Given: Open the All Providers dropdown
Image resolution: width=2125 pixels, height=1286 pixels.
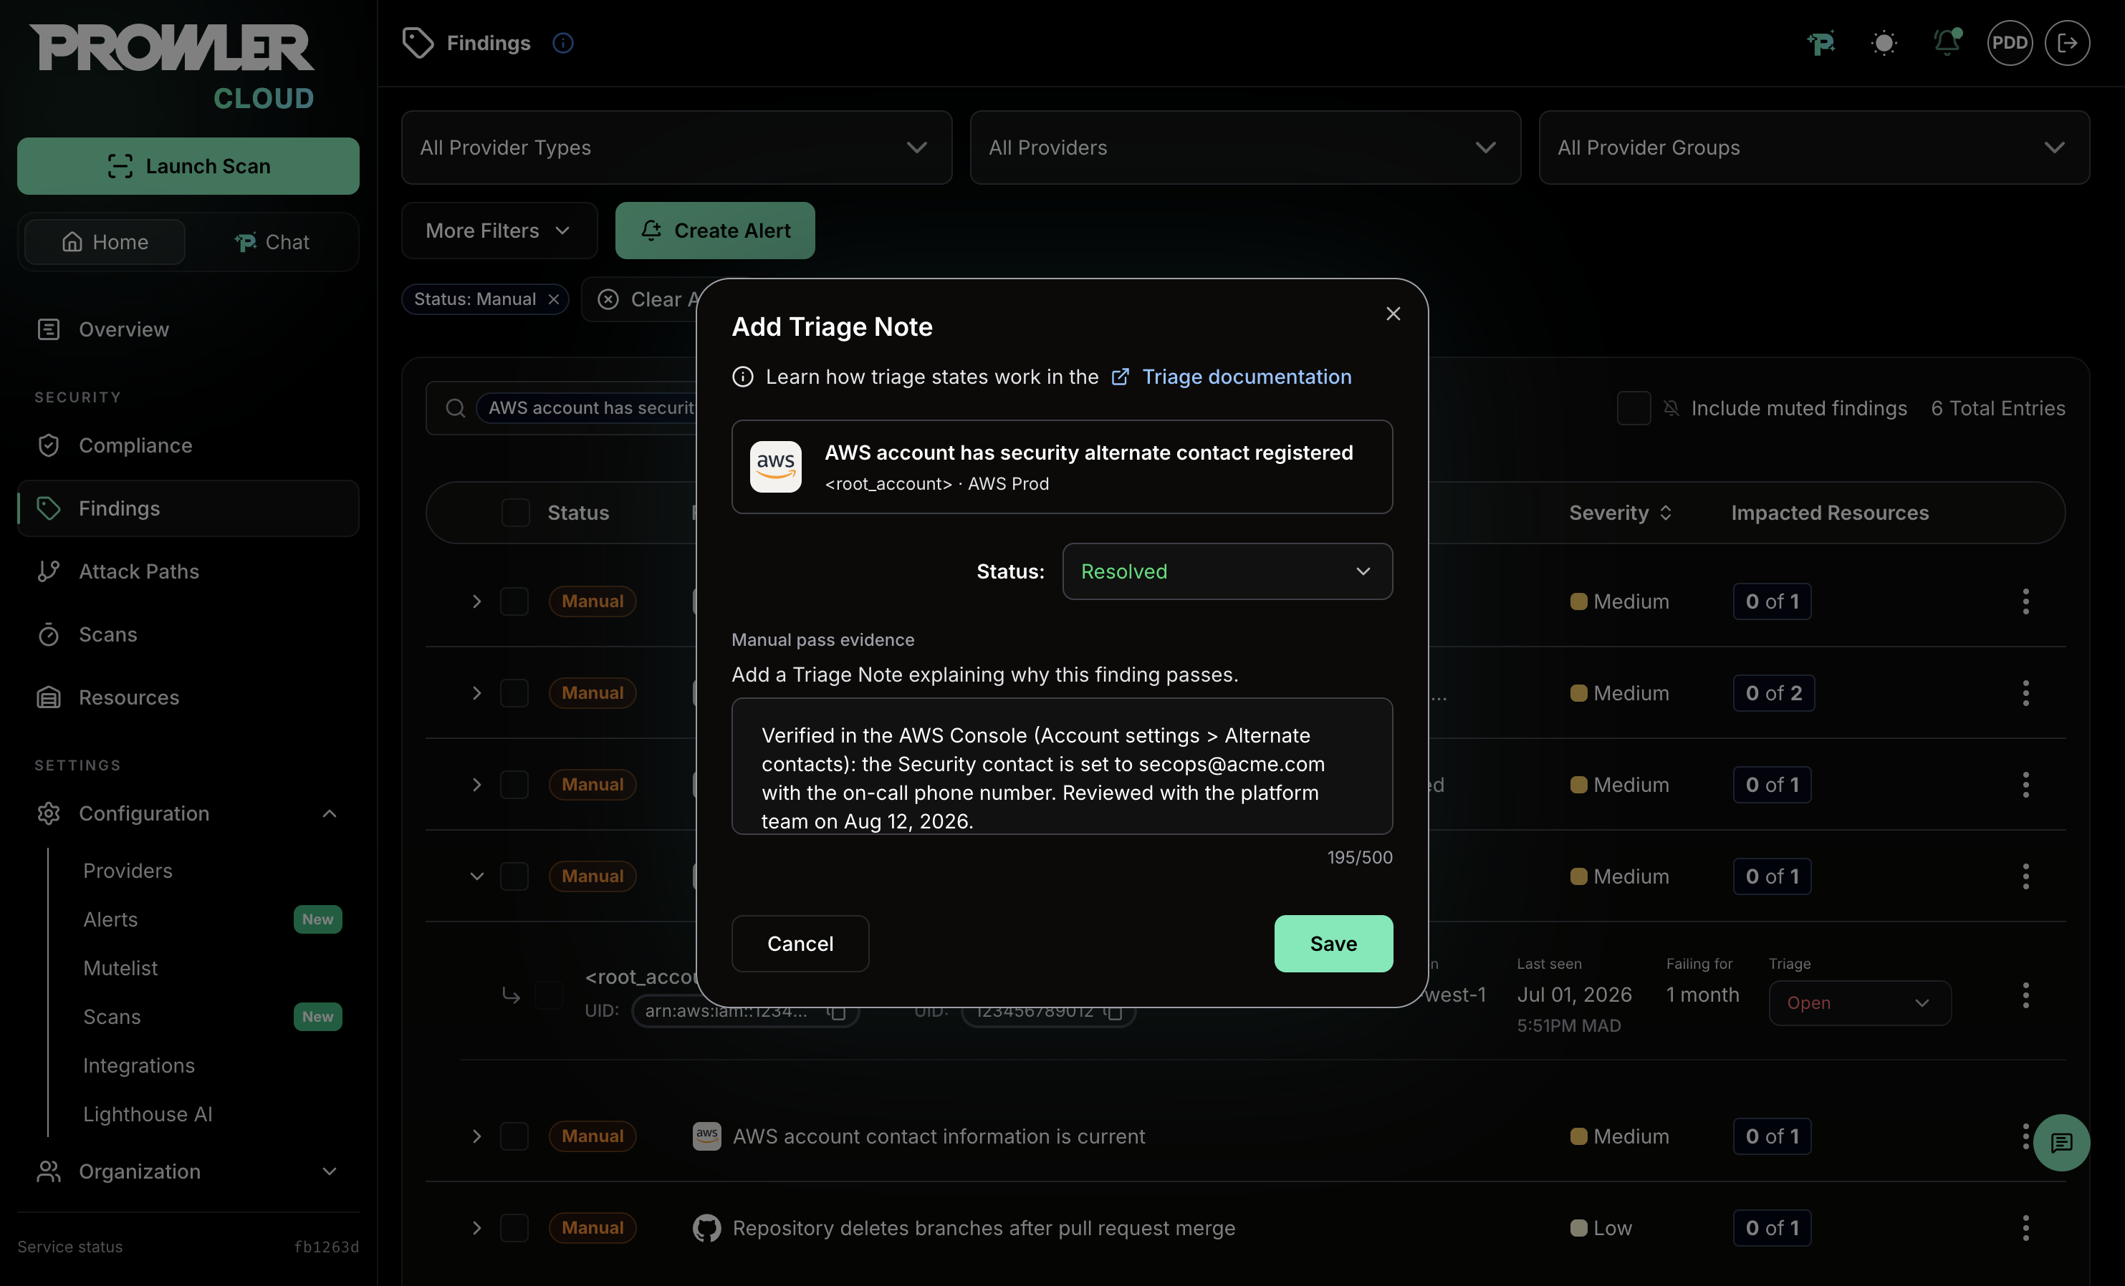Looking at the screenshot, I should pos(1244,148).
